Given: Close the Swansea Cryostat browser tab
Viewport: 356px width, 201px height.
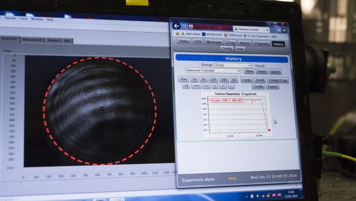Looking at the screenshot, I should click(267, 30).
